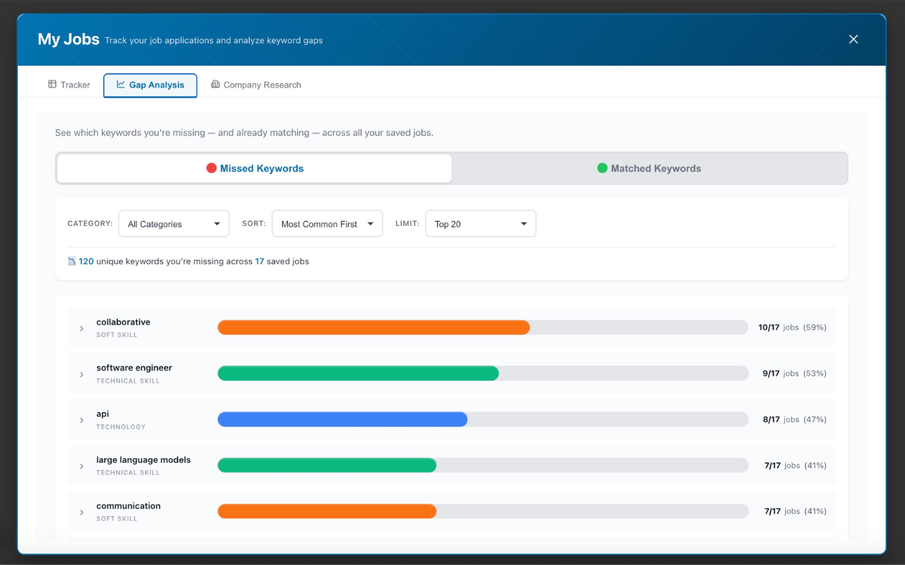Open the All Categories dropdown
The width and height of the screenshot is (905, 565).
coord(174,224)
